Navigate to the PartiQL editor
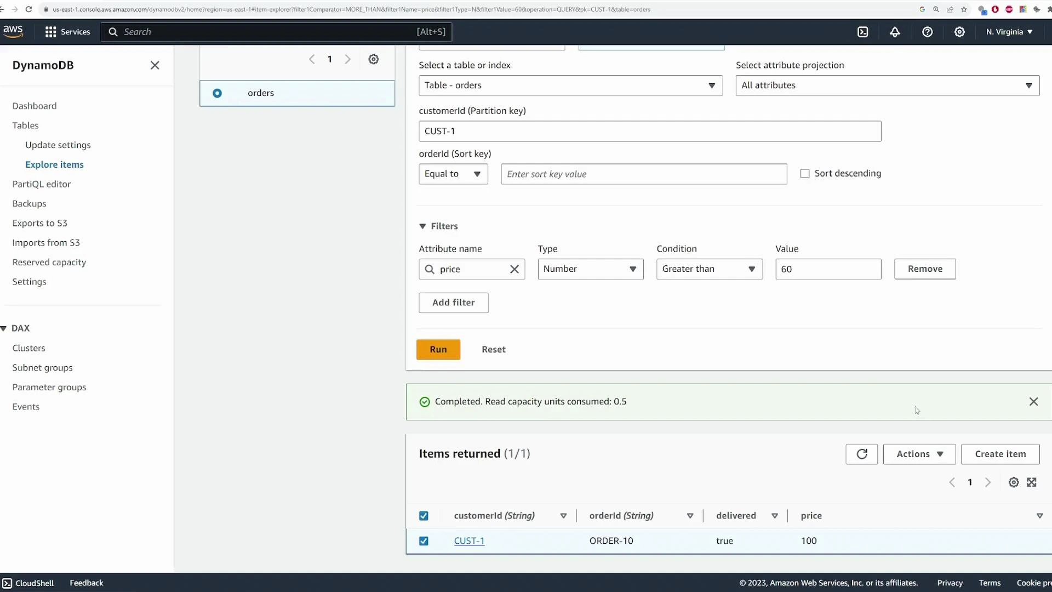Viewport: 1052px width, 592px height. tap(41, 184)
